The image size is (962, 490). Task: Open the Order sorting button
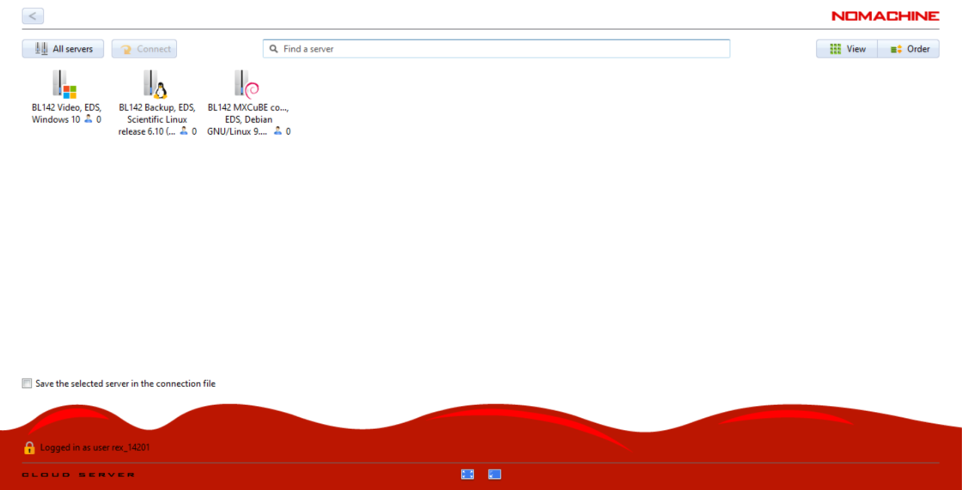909,49
